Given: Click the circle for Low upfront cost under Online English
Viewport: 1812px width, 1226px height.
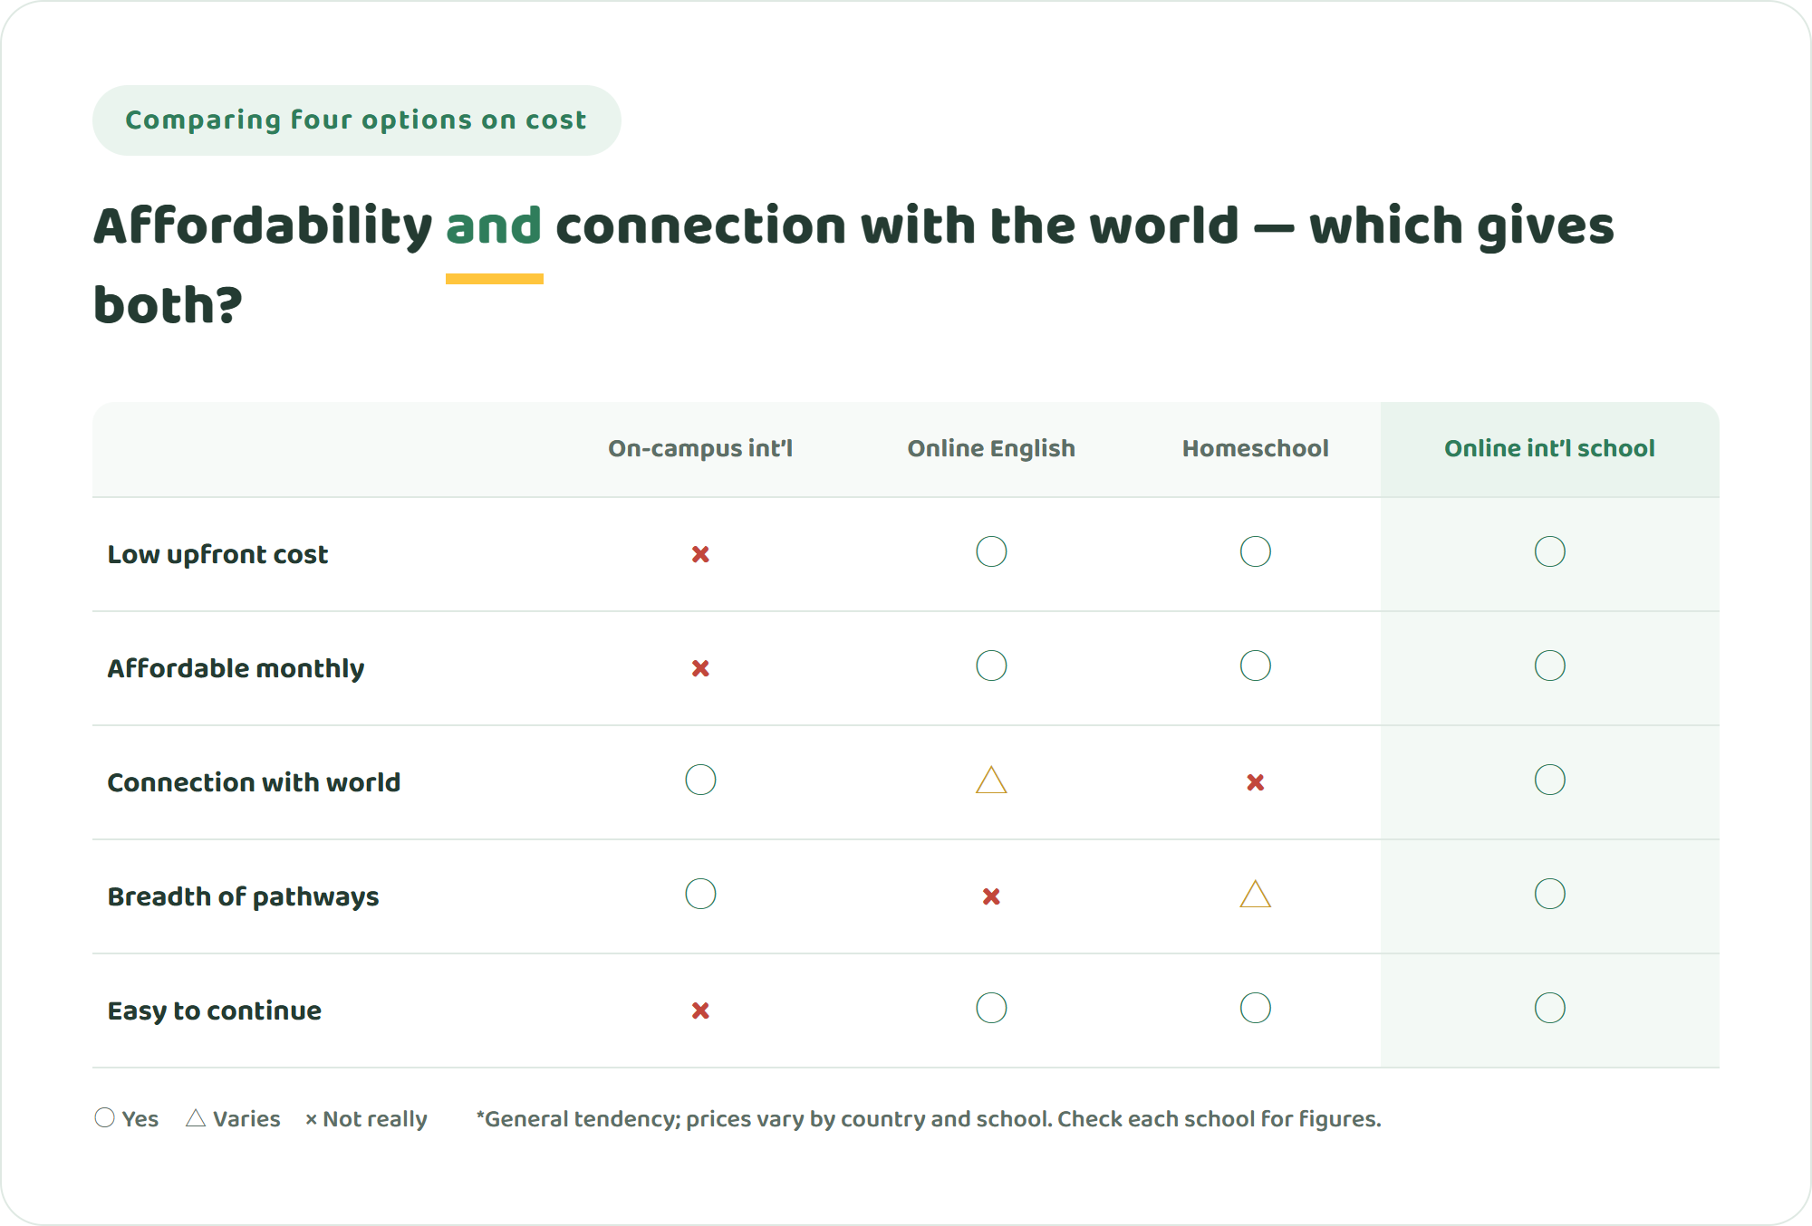Looking at the screenshot, I should (991, 551).
